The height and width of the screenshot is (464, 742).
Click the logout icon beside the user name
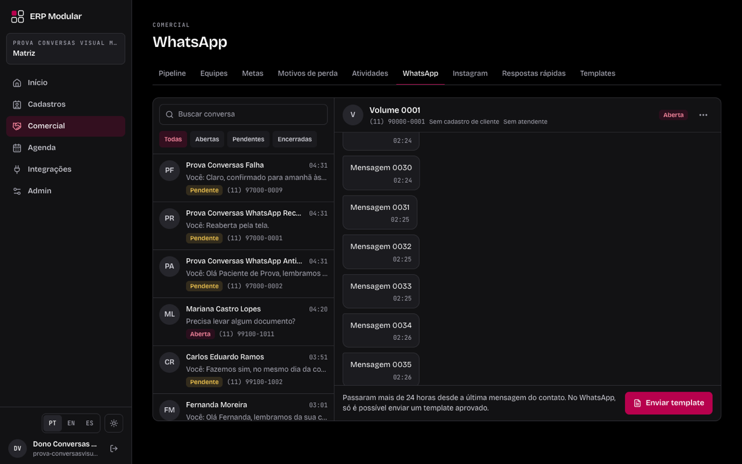114,448
